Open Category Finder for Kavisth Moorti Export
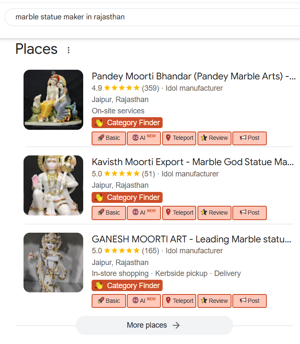The width and height of the screenshot is (300, 344). [x=127, y=197]
